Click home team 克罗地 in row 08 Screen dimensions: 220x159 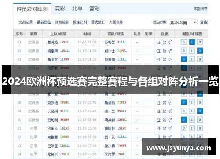coord(52,103)
